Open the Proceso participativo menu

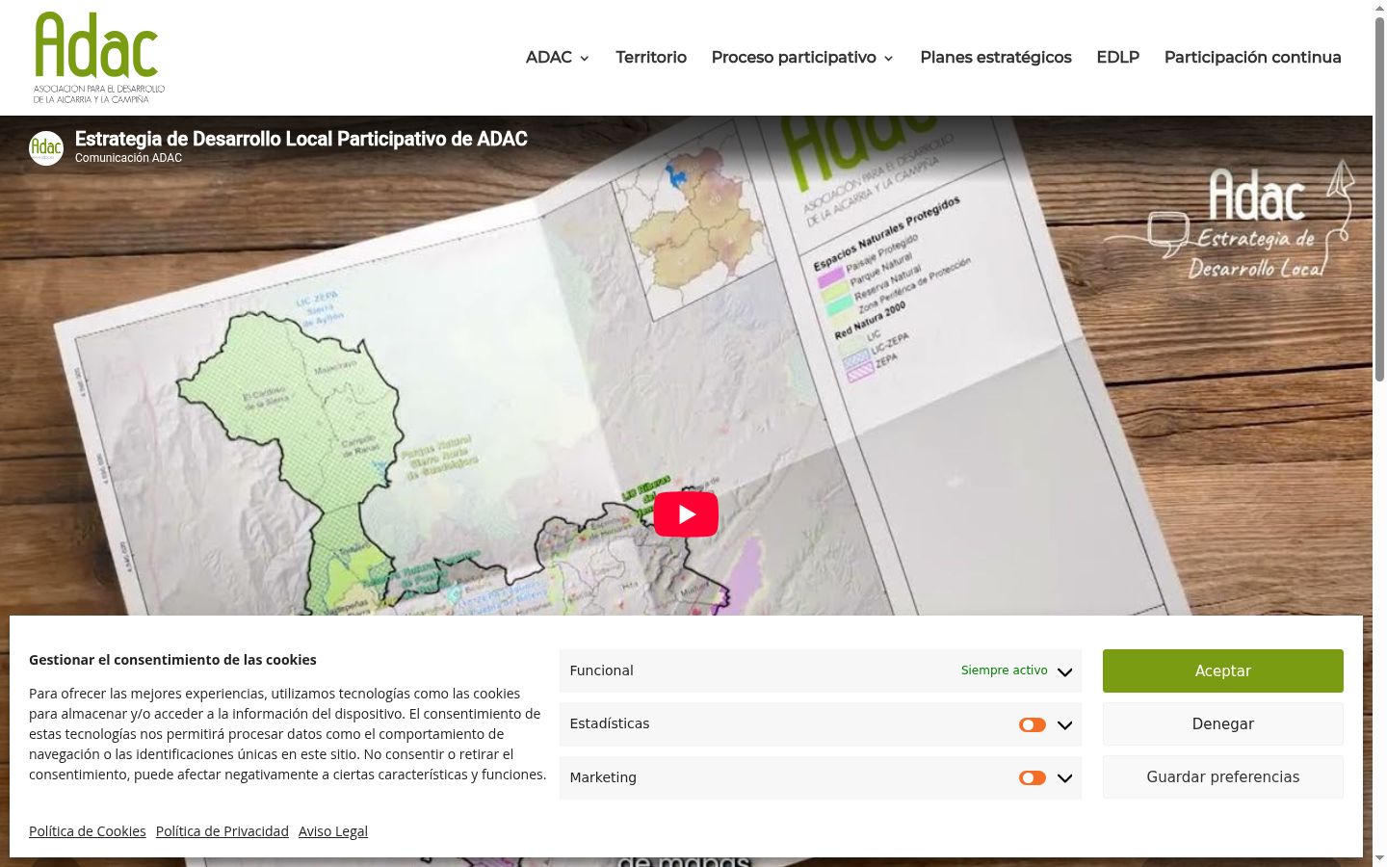tap(794, 57)
